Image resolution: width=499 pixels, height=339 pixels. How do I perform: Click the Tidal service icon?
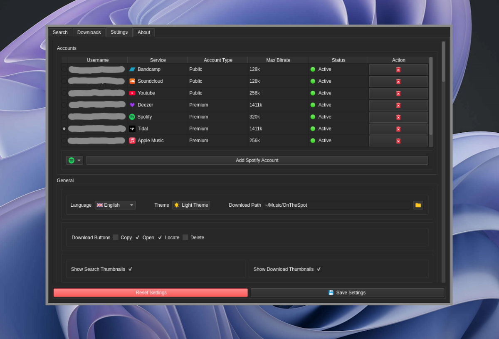tap(132, 129)
